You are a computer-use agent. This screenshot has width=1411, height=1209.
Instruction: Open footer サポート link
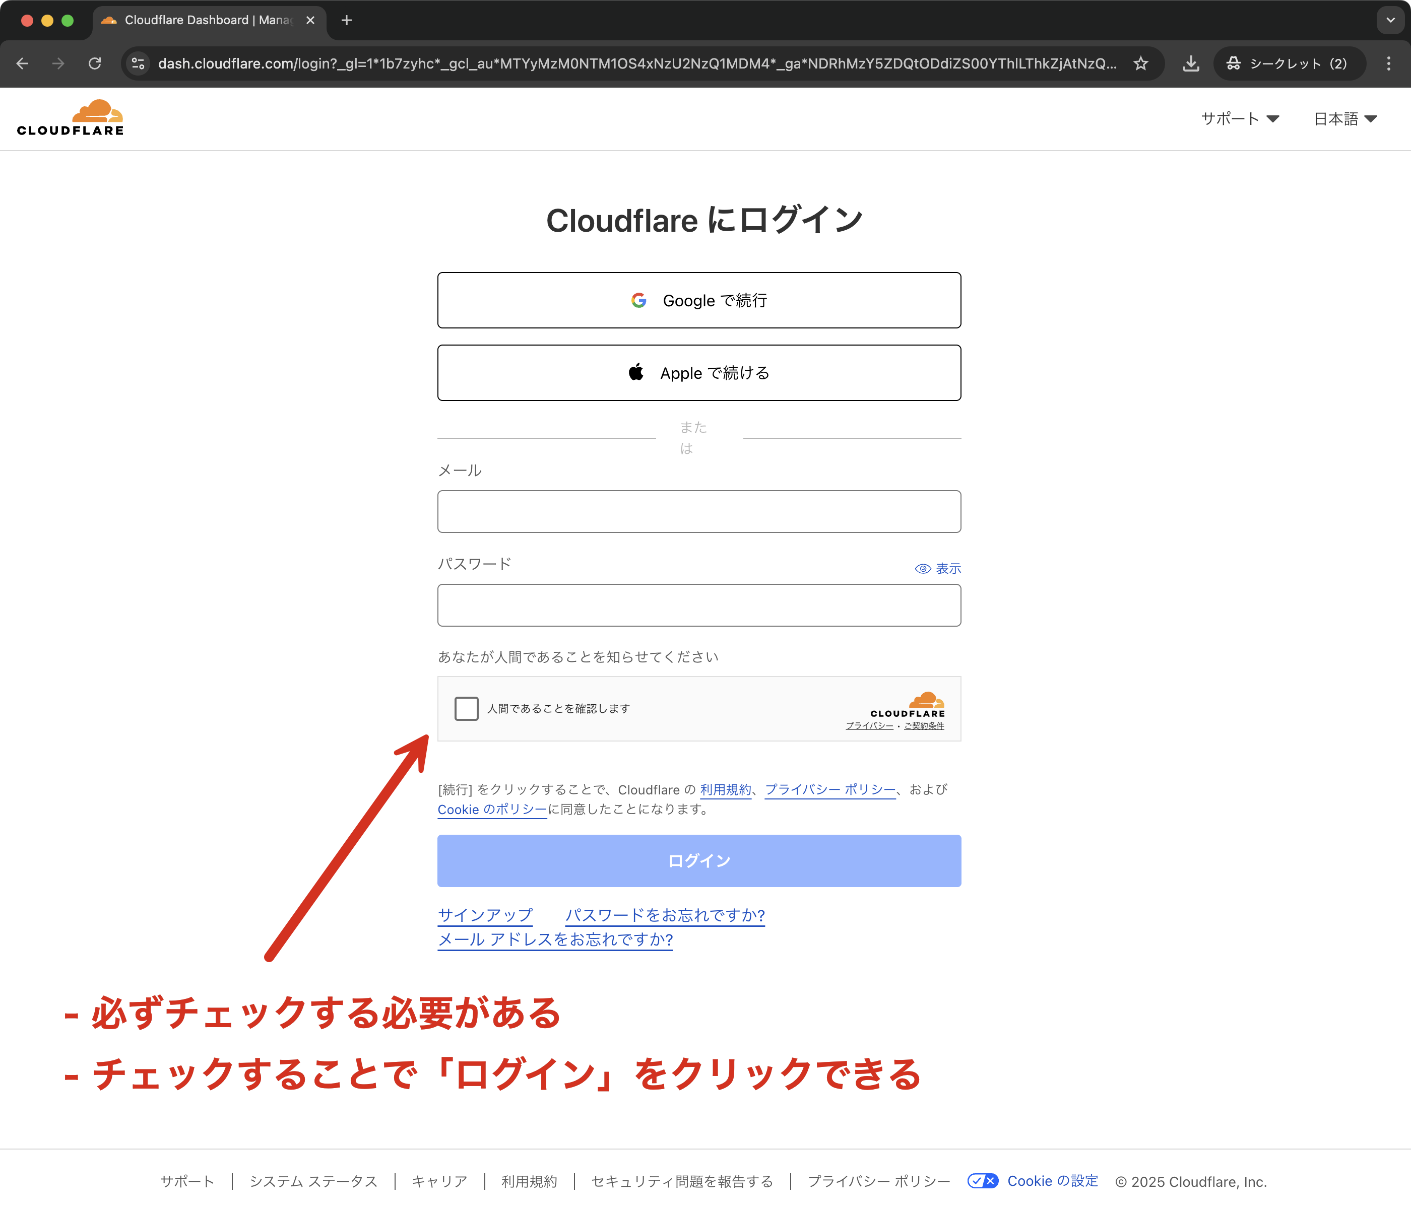187,1182
